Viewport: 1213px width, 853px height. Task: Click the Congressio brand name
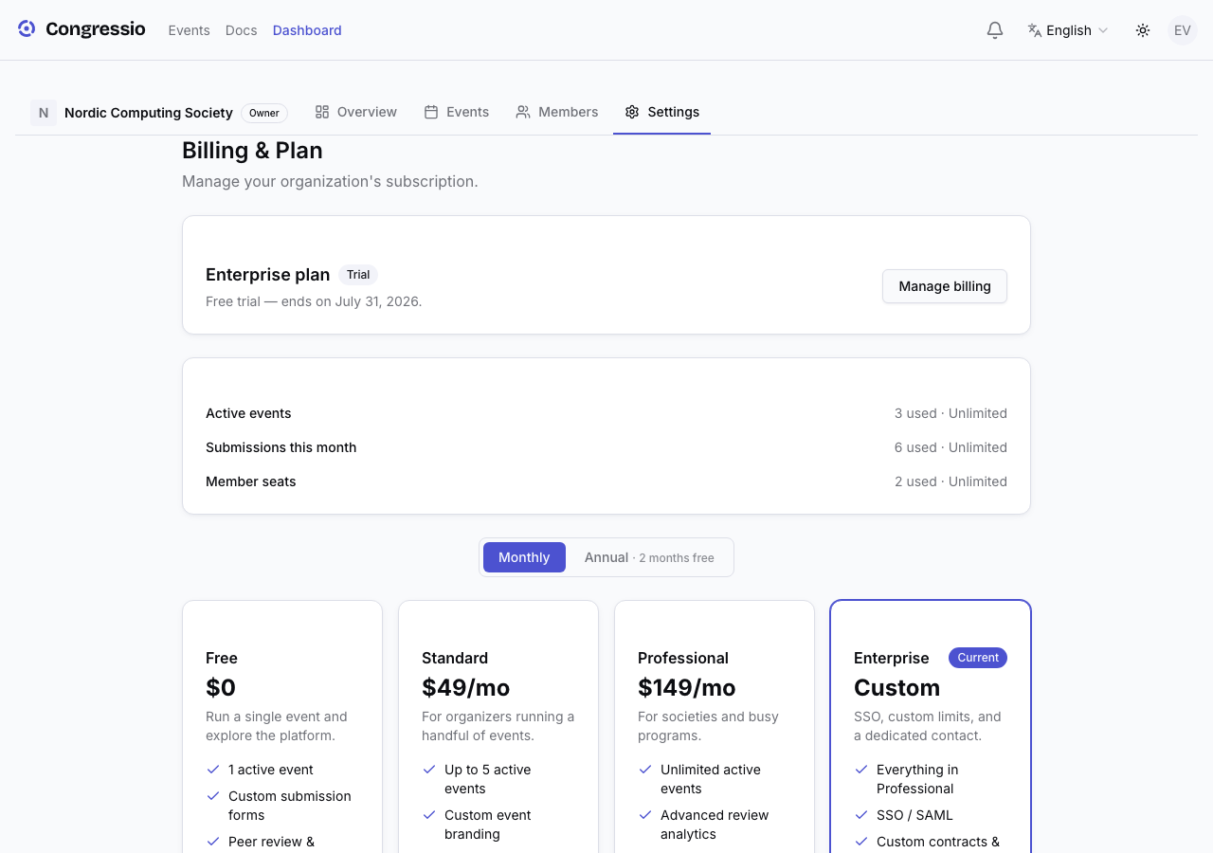[96, 29]
